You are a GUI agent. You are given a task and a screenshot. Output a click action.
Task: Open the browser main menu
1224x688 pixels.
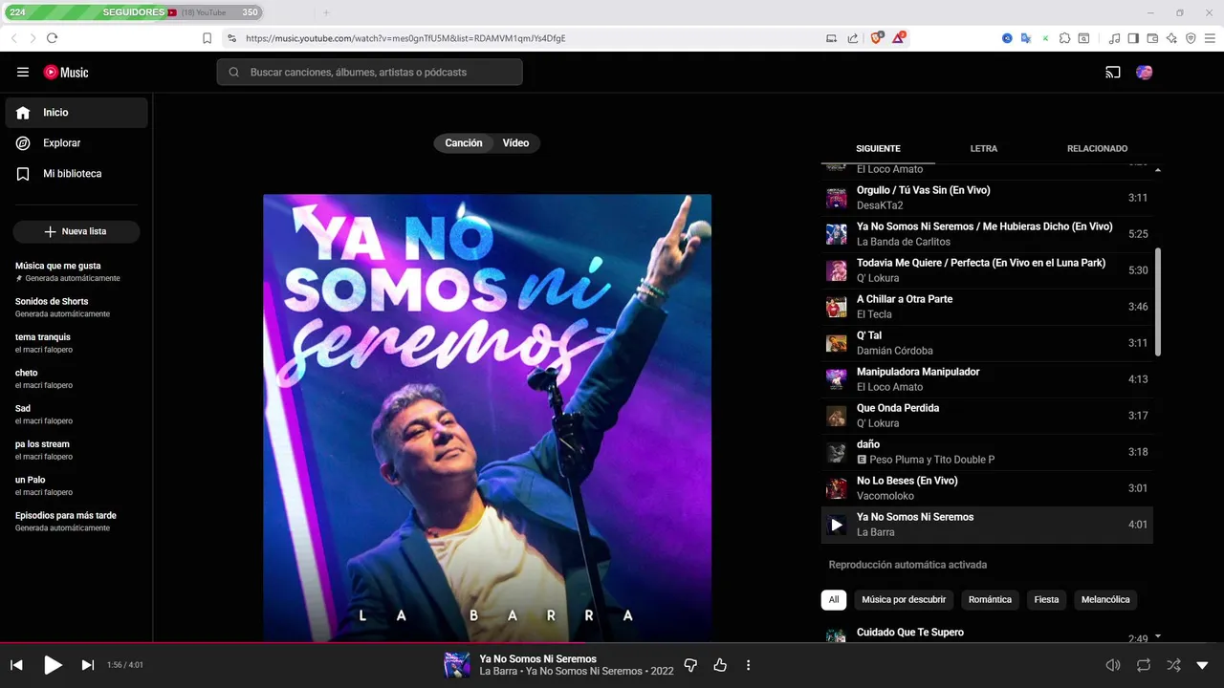pyautogui.click(x=1211, y=38)
